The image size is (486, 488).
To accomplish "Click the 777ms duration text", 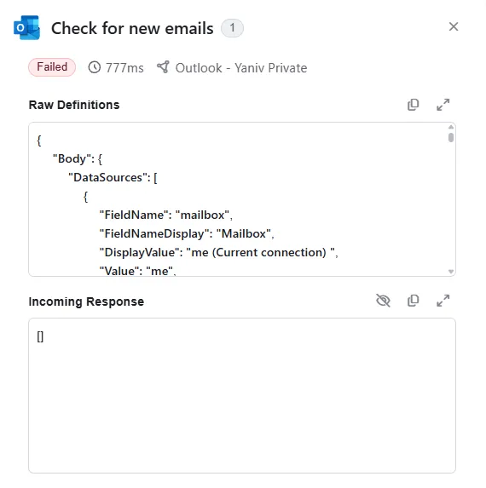I will [x=124, y=68].
